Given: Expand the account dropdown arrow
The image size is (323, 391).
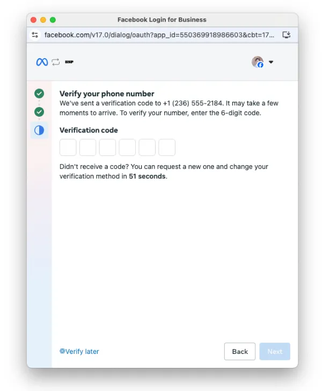Looking at the screenshot, I should click(x=271, y=62).
